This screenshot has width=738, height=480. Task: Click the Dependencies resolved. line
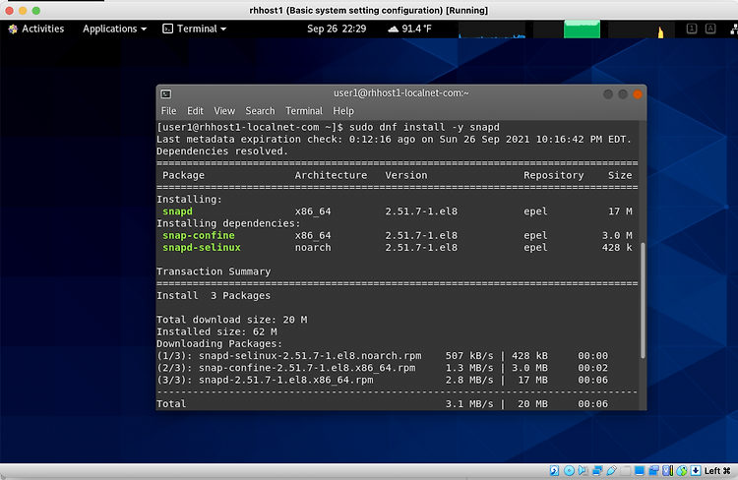(x=222, y=151)
